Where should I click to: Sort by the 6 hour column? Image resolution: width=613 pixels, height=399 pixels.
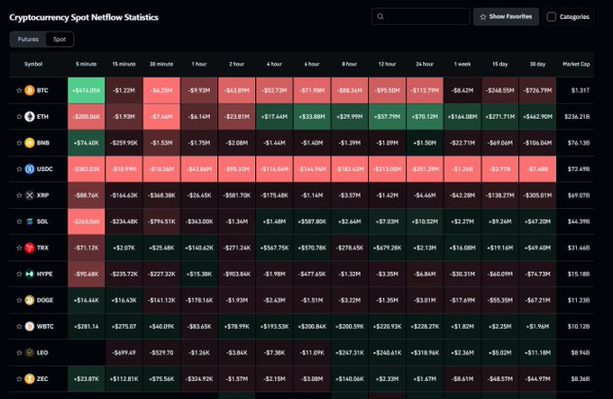tap(312, 64)
